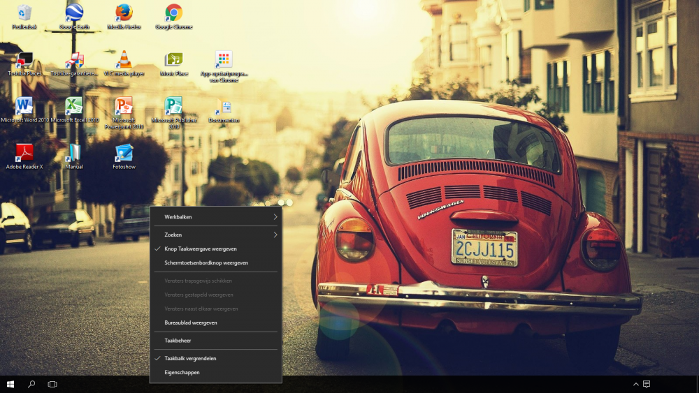Open the Action Center notification icon
The height and width of the screenshot is (393, 699).
point(647,385)
